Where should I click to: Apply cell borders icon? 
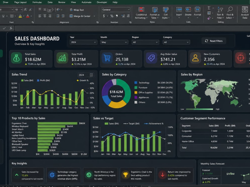(12, 16)
